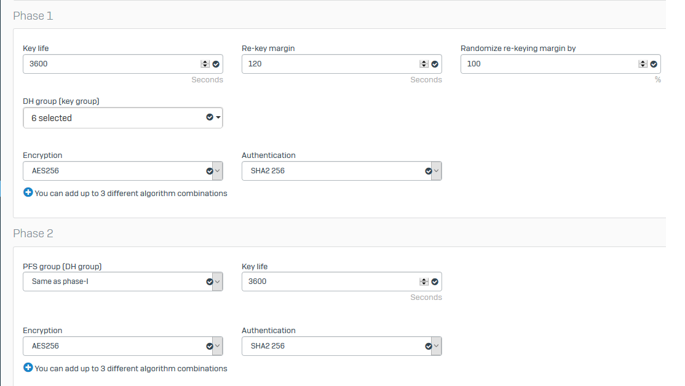Click the checkmark icon in Phase 2 Encryption
The width and height of the screenshot is (685, 386).
coord(210,346)
